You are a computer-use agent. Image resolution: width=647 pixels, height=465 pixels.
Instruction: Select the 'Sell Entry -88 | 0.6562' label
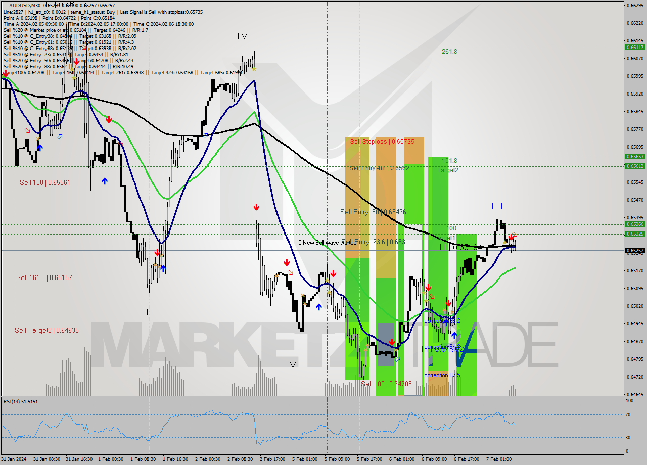tap(379, 168)
